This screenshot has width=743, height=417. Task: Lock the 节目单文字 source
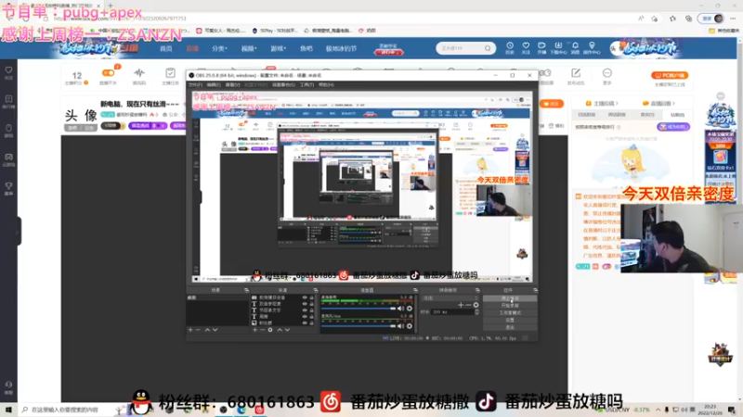coord(311,310)
